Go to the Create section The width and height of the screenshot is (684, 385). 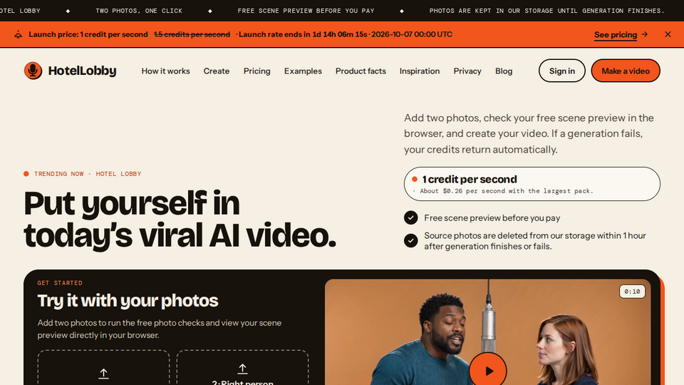point(217,71)
